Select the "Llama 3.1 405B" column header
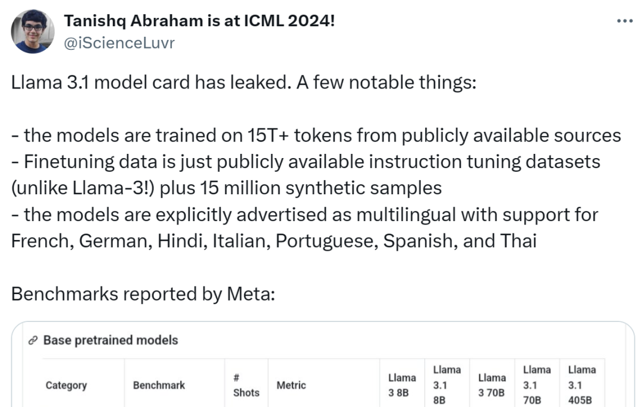 click(x=581, y=385)
